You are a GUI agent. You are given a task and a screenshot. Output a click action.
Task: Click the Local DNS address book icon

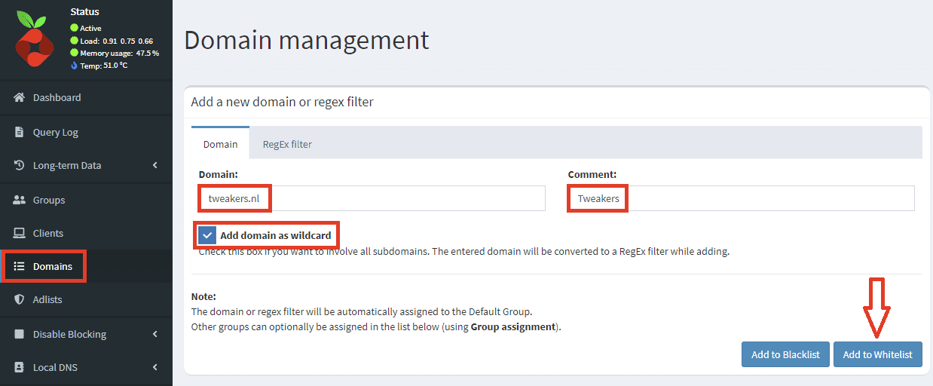coord(20,367)
